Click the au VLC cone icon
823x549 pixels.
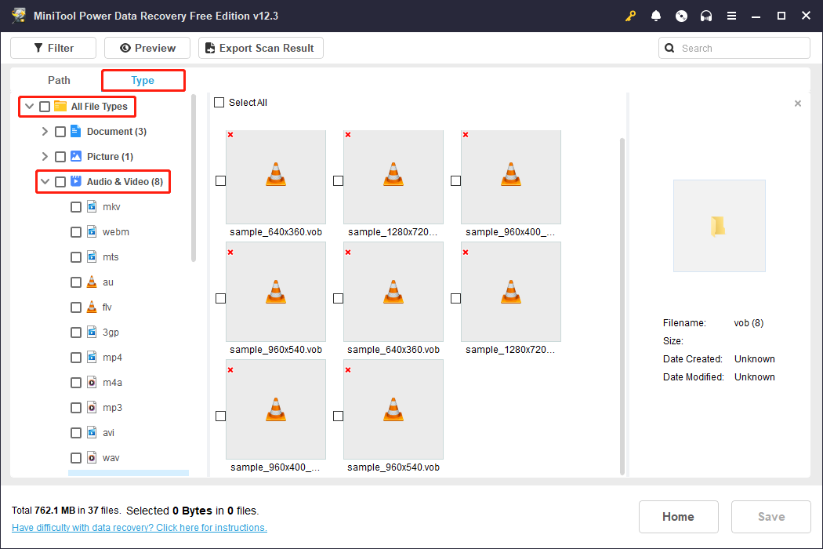pos(92,282)
